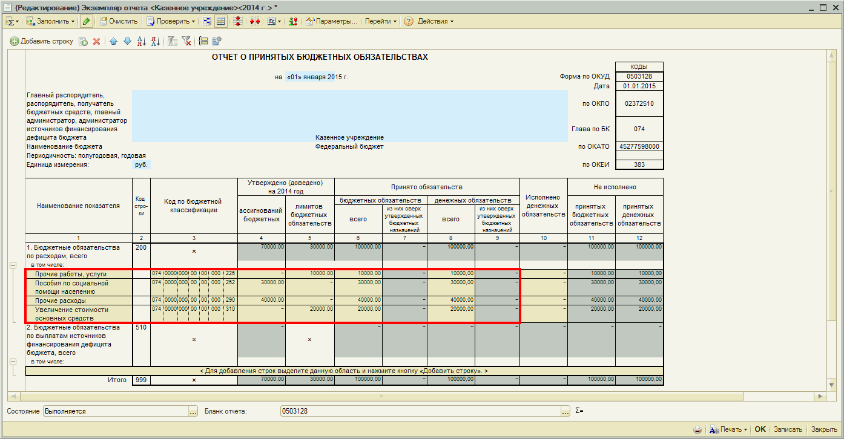
Task: Select the Прочие расходы row name
Action: click(x=79, y=301)
